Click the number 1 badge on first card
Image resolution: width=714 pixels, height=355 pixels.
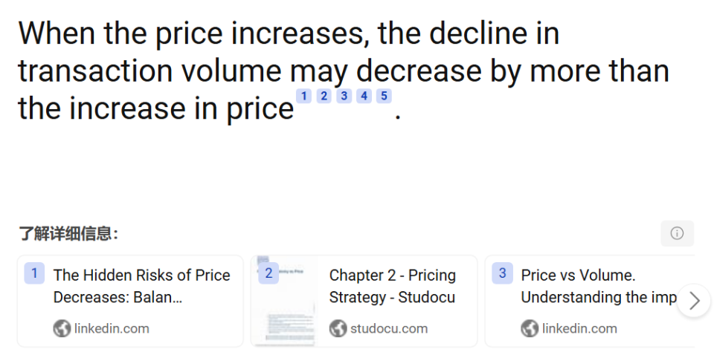34,273
